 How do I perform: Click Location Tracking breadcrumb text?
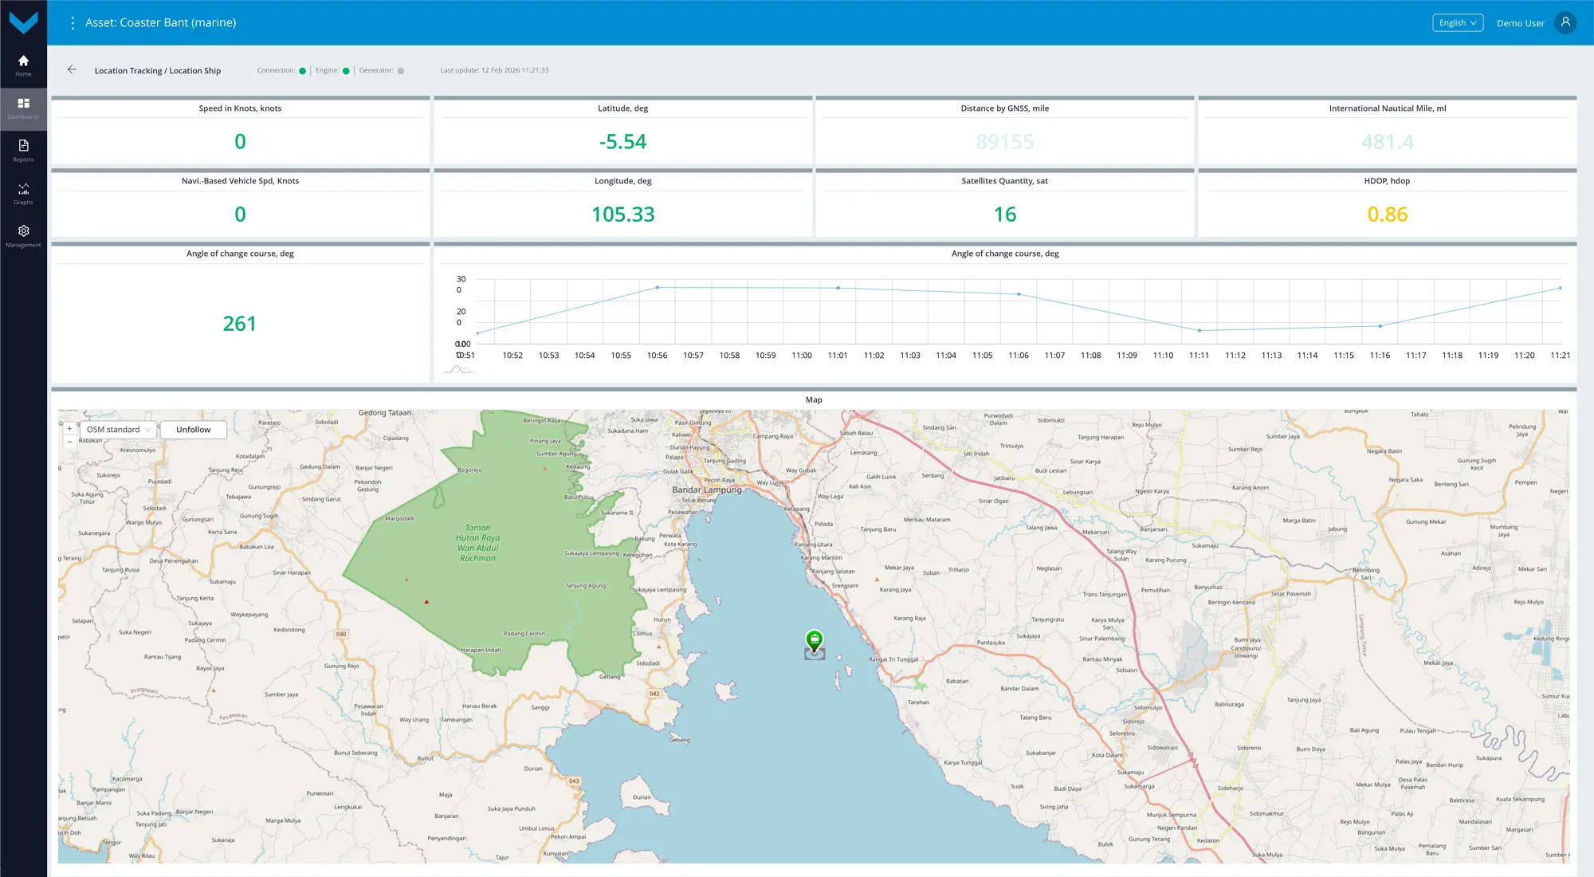pos(128,71)
